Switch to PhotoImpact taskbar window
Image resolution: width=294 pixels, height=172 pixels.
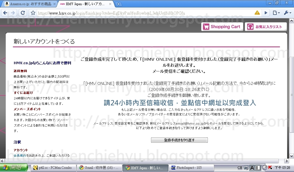[x=191, y=167]
